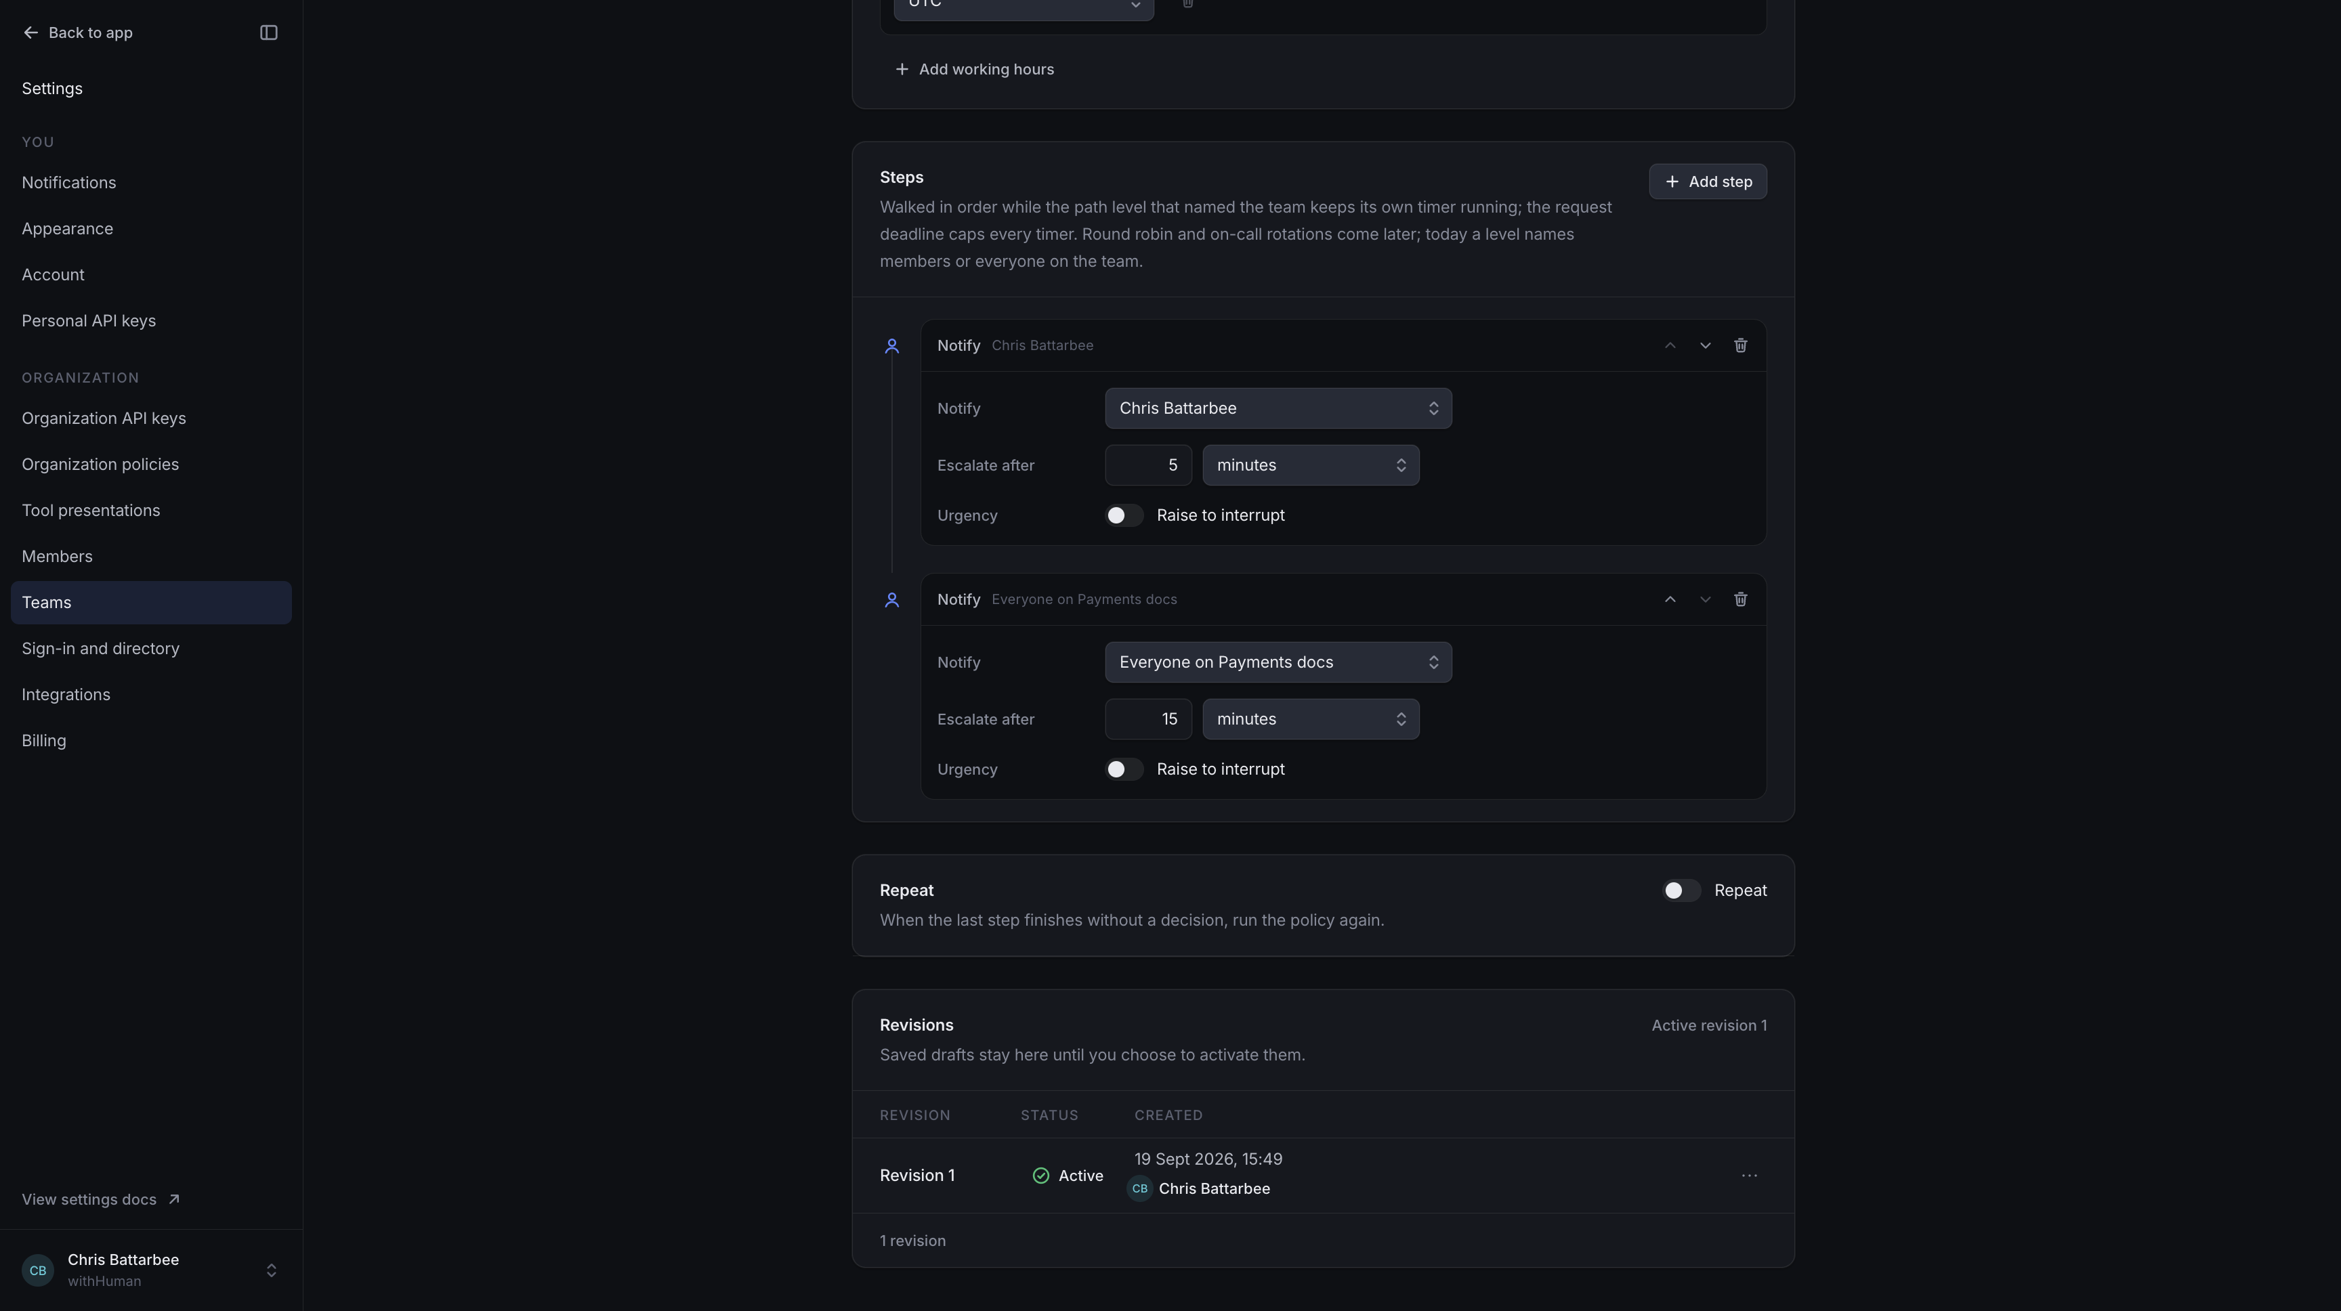Delete the Everyone on Payments docs step
Screen dimensions: 2341x1311
[x=1740, y=599]
